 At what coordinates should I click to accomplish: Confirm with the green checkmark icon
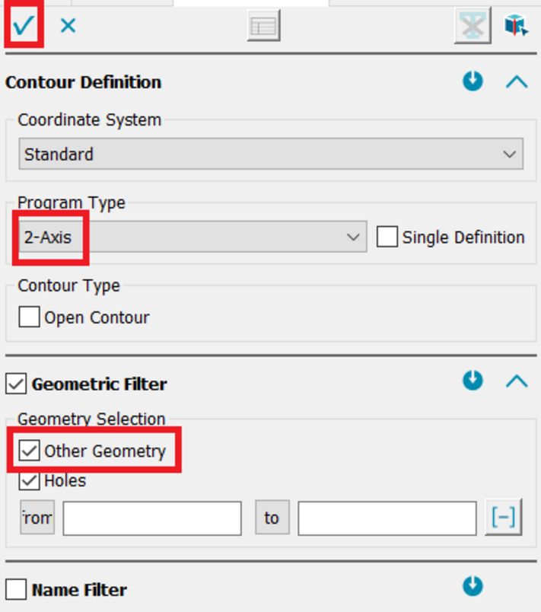point(23,26)
